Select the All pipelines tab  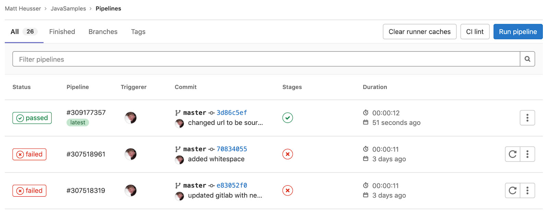click(x=24, y=32)
